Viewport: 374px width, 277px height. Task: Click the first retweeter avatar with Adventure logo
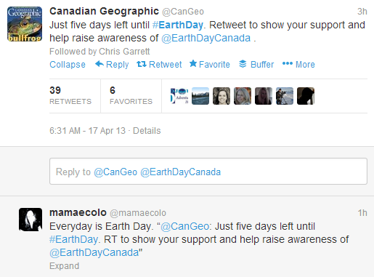[179, 96]
